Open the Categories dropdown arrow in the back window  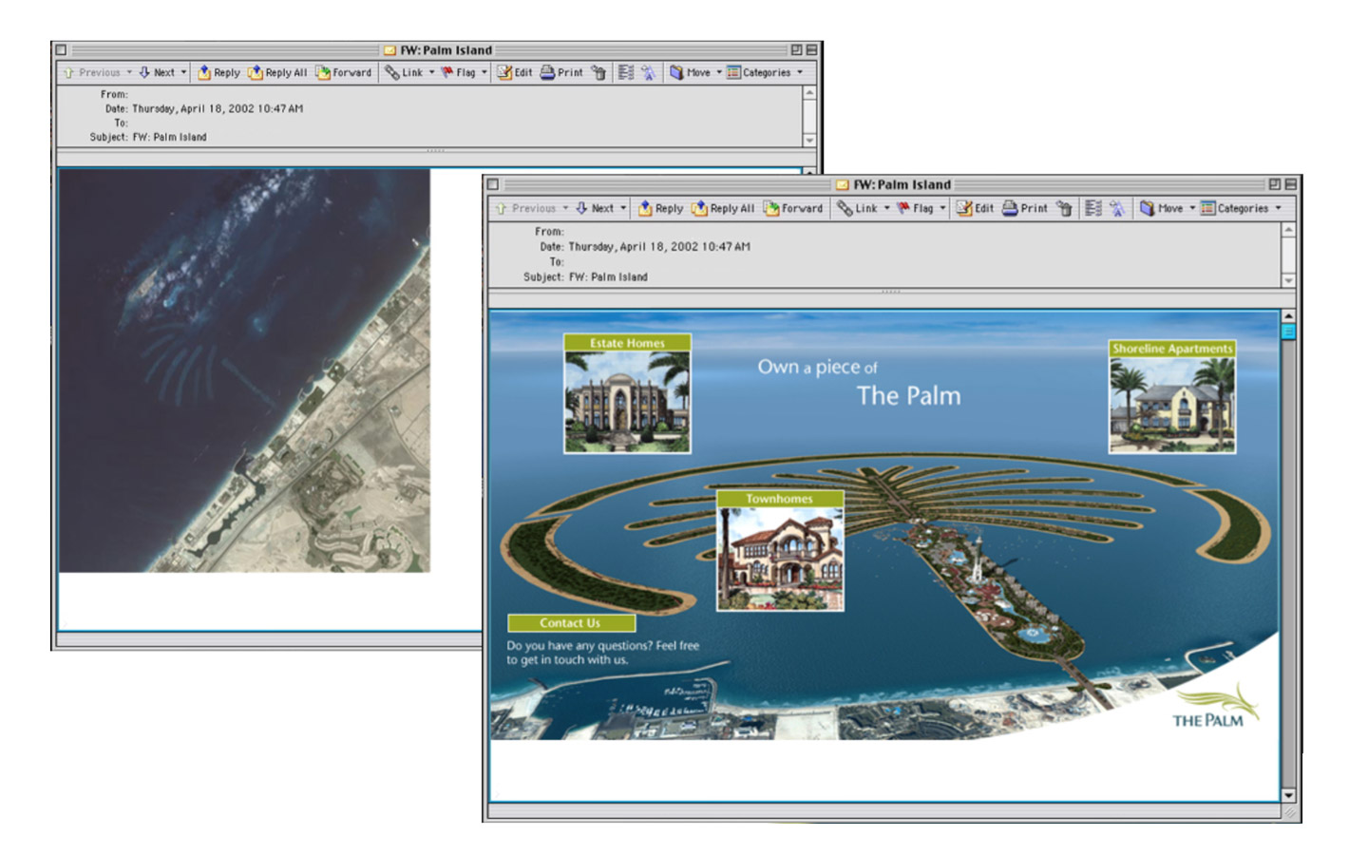coord(799,72)
